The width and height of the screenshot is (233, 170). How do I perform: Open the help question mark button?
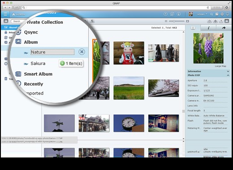(x=221, y=21)
